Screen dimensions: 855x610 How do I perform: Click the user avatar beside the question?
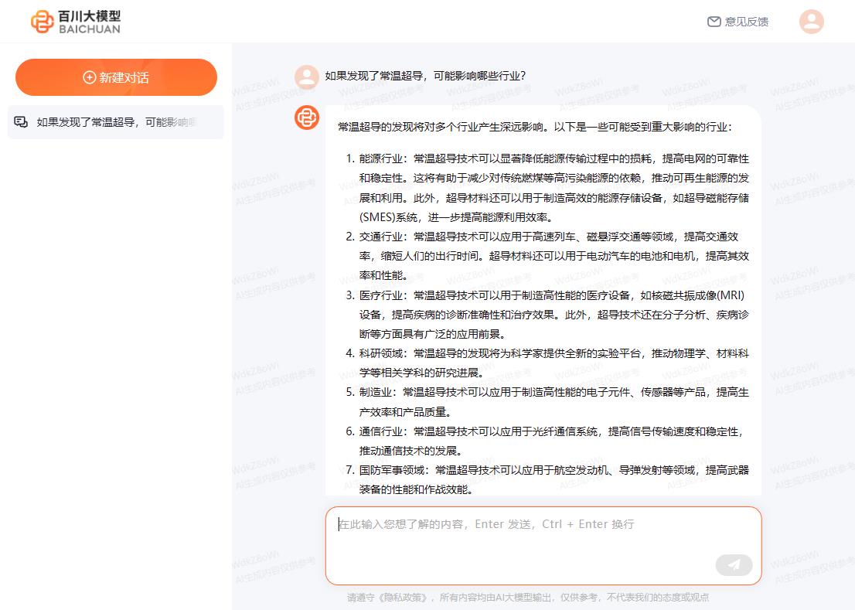pyautogui.click(x=307, y=77)
